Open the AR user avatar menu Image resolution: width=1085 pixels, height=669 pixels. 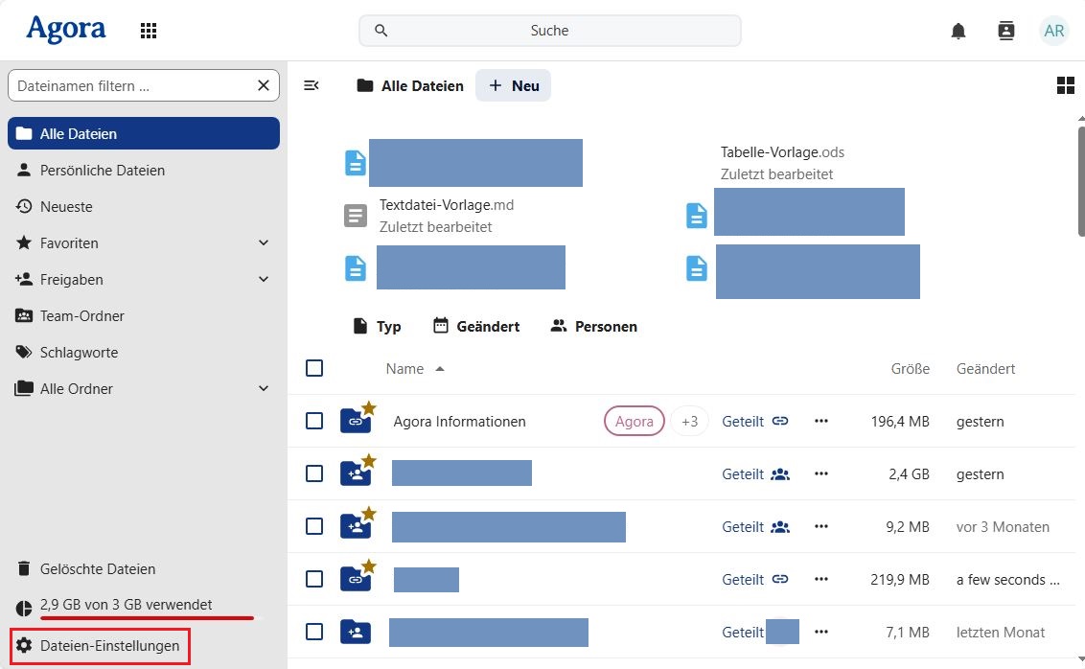pyautogui.click(x=1053, y=31)
